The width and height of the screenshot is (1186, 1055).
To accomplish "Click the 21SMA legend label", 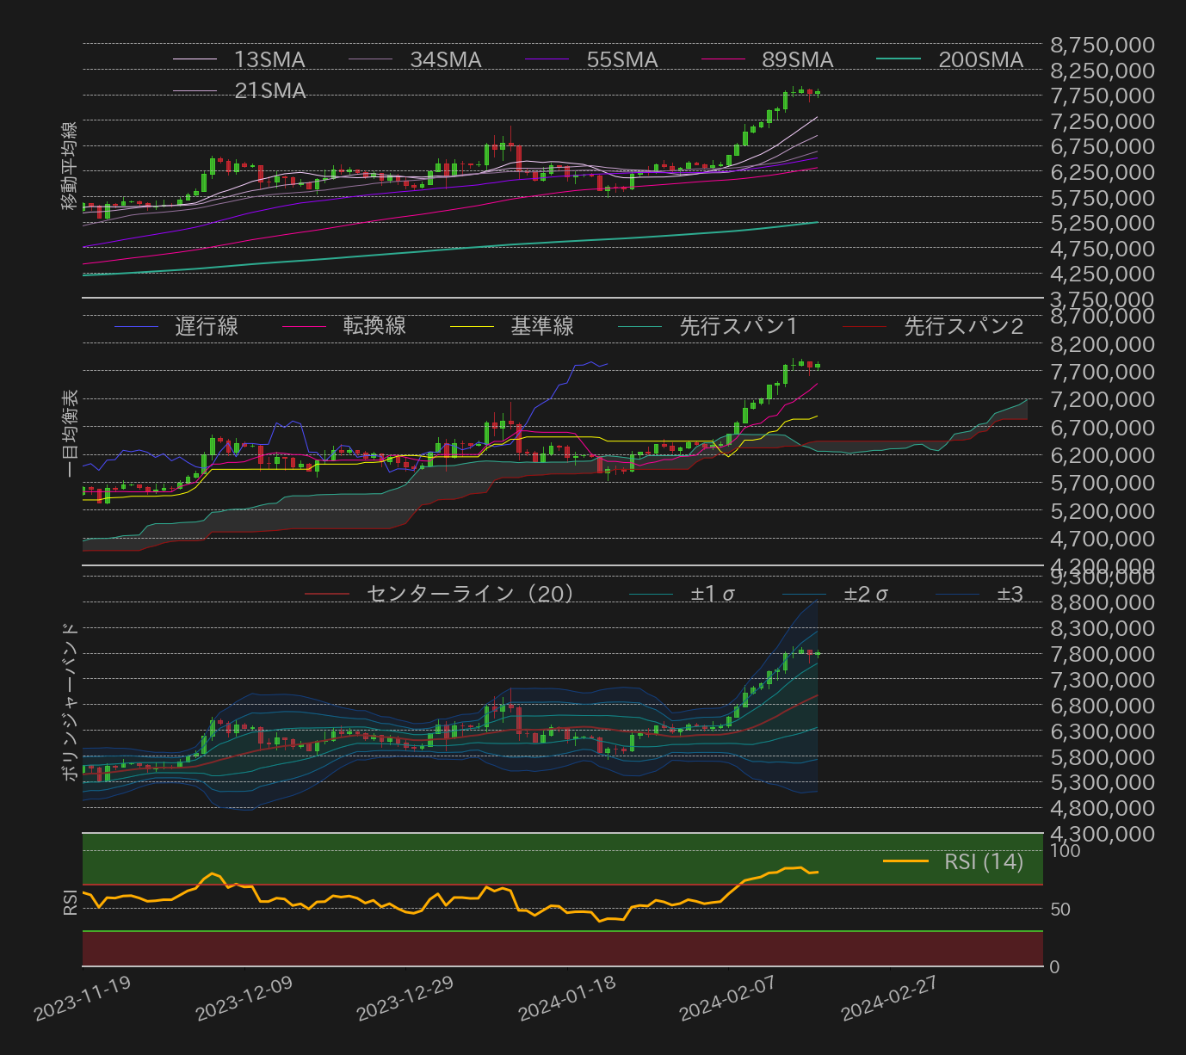I will pyautogui.click(x=269, y=91).
